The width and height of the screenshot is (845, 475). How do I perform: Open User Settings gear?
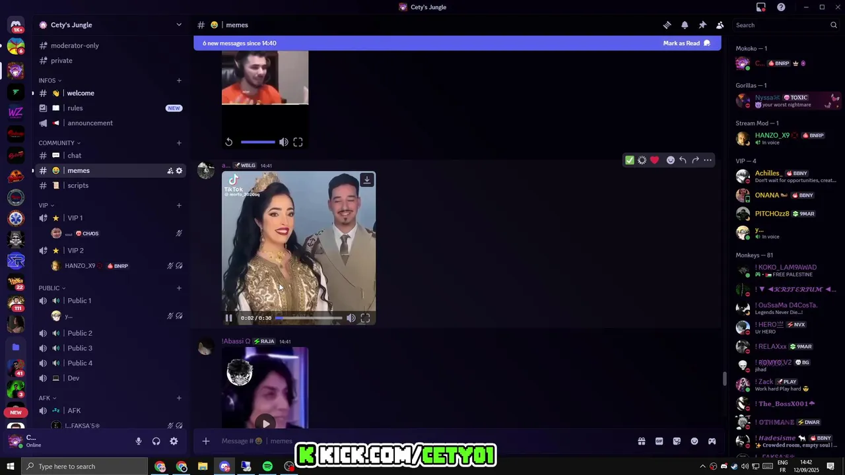(x=174, y=441)
